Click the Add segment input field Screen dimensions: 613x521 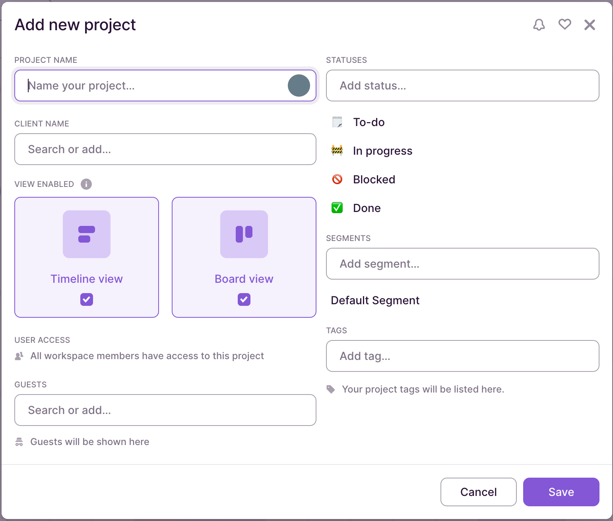462,264
